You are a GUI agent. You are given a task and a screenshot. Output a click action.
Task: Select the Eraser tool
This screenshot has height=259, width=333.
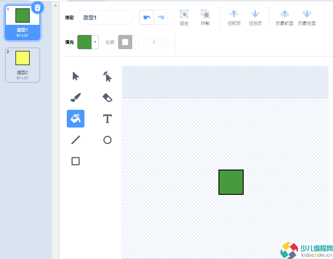107,97
